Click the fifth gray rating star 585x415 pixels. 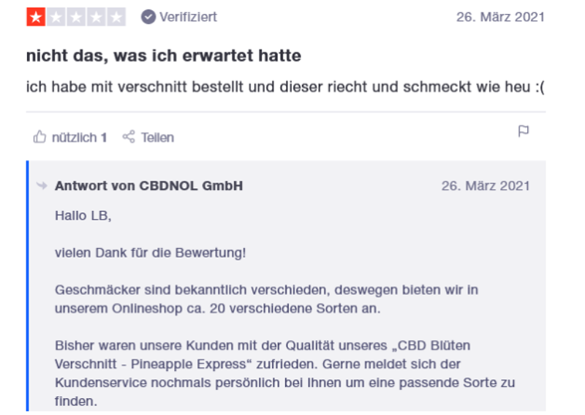pyautogui.click(x=116, y=17)
